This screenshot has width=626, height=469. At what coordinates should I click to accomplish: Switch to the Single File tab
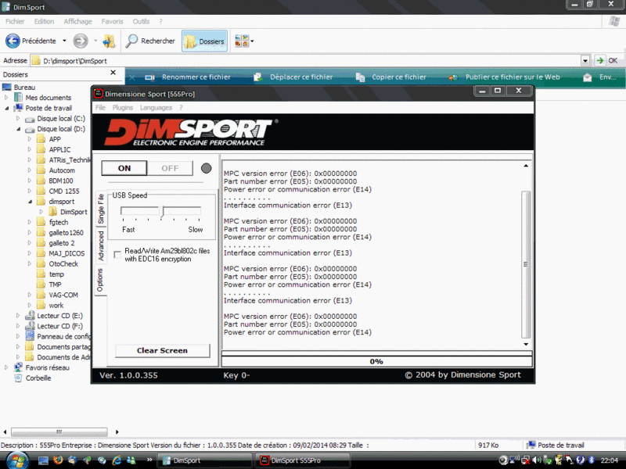[x=101, y=209]
